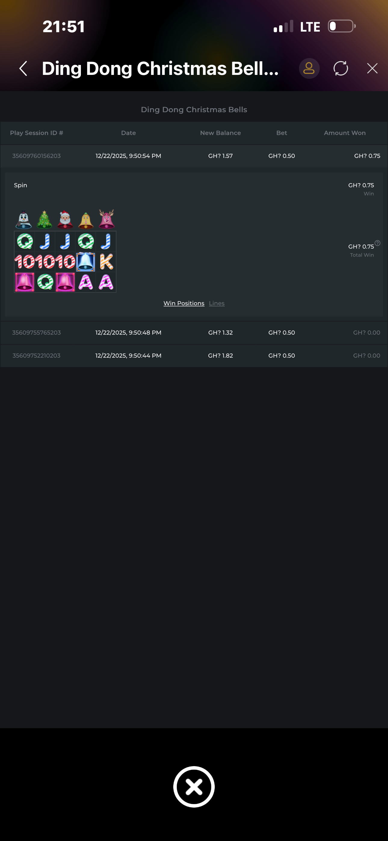Image resolution: width=388 pixels, height=841 pixels.
Task: Click the Play Session ID column header
Action: tap(37, 133)
